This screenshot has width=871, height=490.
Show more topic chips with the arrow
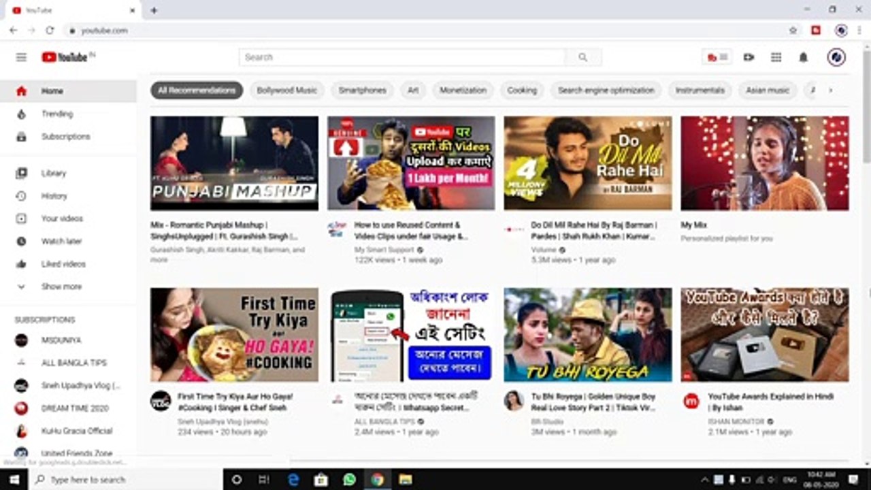(x=830, y=90)
